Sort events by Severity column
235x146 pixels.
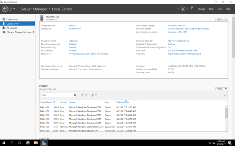coord(64,102)
